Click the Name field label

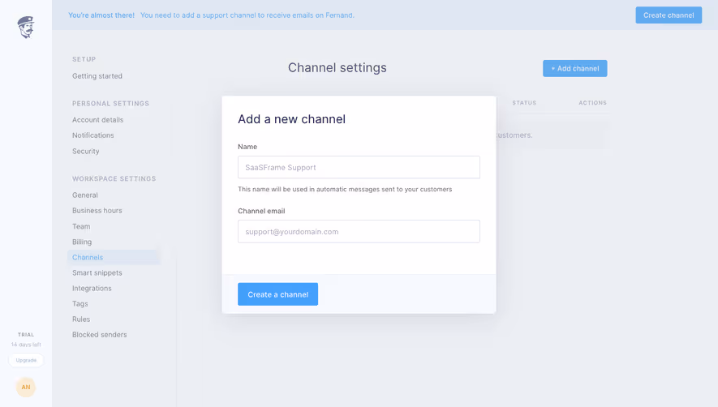pyautogui.click(x=247, y=147)
